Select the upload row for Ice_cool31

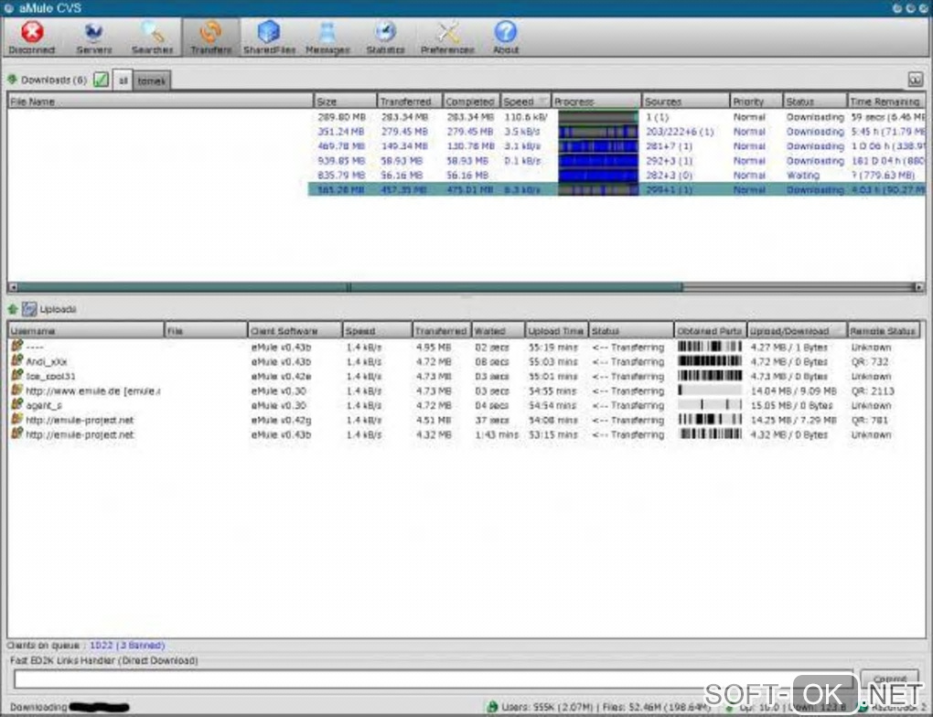466,376
